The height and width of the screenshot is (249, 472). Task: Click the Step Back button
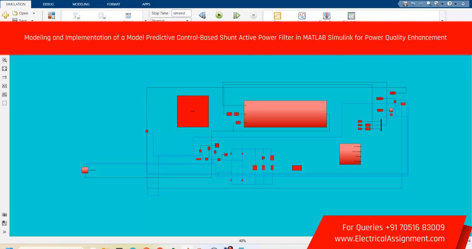coord(202,15)
